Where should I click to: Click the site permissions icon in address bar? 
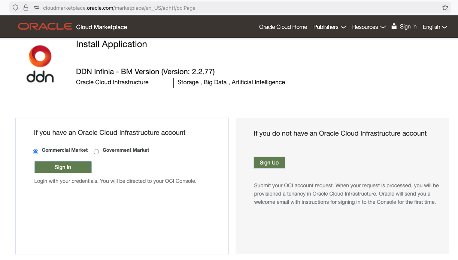point(36,7)
